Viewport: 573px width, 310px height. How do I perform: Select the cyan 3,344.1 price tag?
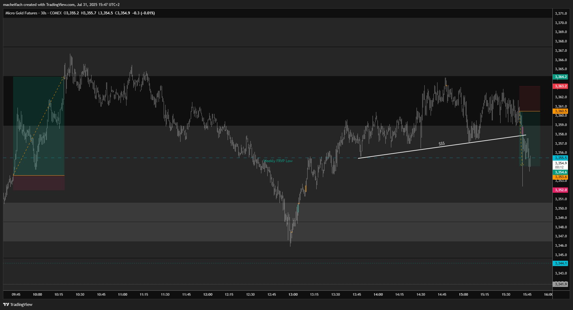[x=561, y=263]
